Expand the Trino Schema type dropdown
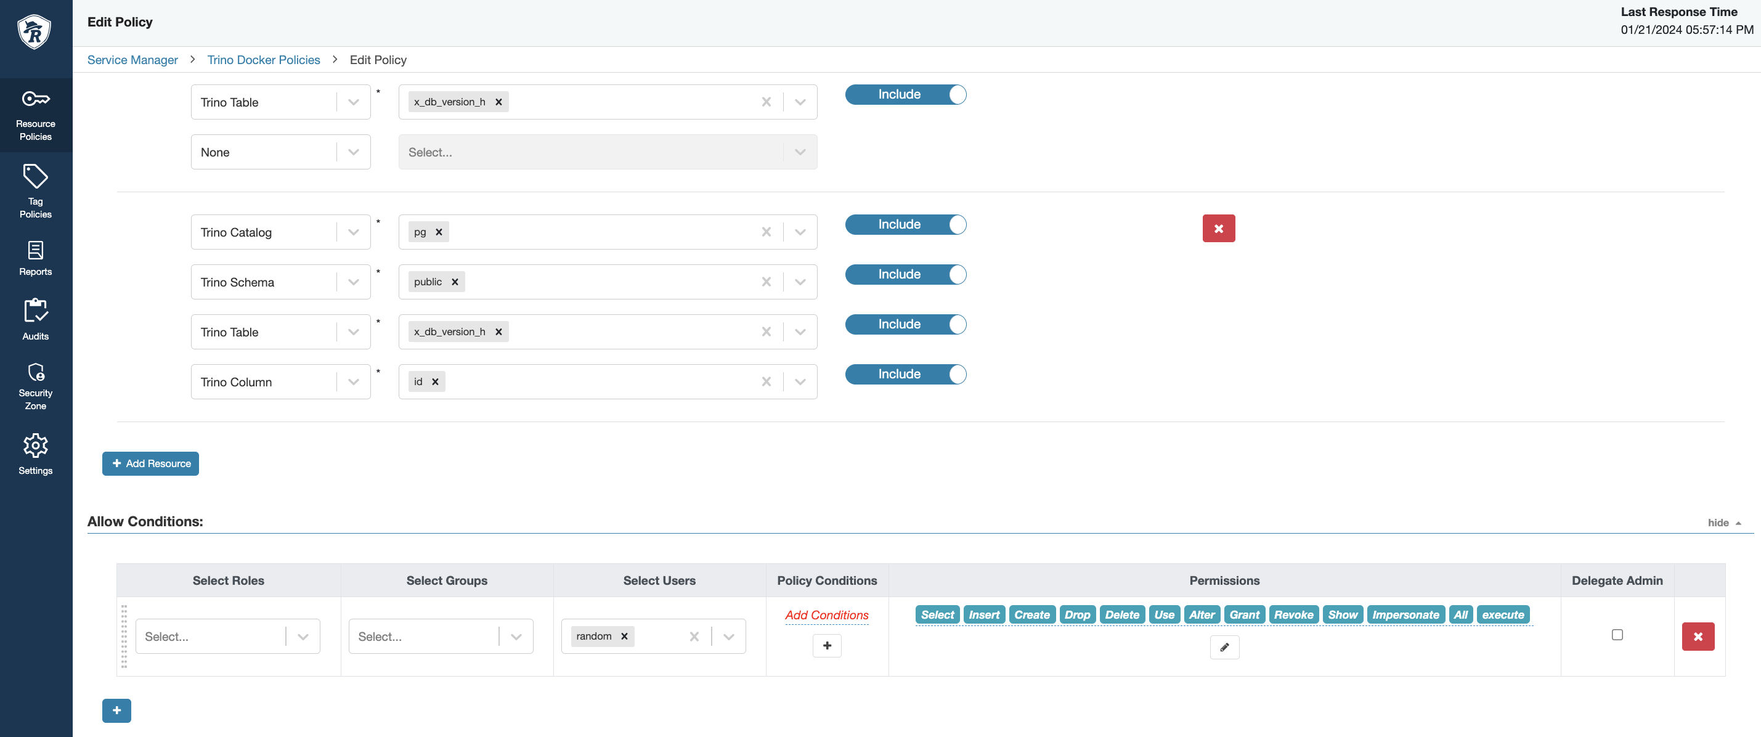1761x737 pixels. (352, 282)
